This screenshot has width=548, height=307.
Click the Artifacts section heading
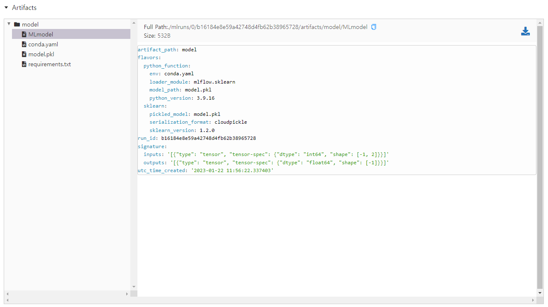24,7
